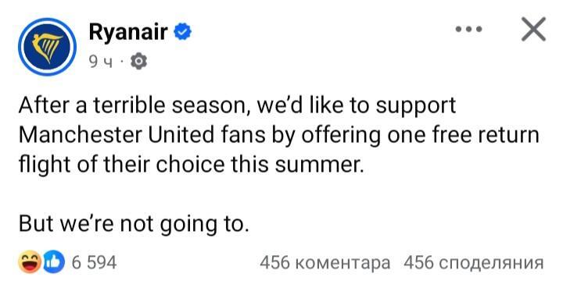Click the line 'But we're not going to.'
This screenshot has height=295, width=563.
coord(134,225)
